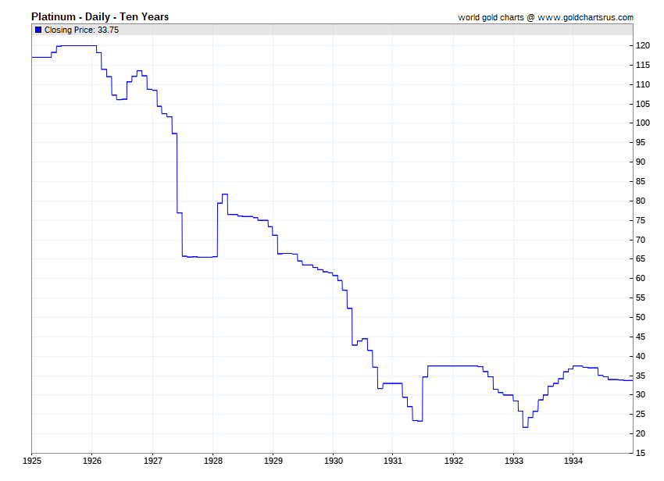The image size is (664, 481).
Task: Click the 50 y-axis value
Action: pos(641,318)
